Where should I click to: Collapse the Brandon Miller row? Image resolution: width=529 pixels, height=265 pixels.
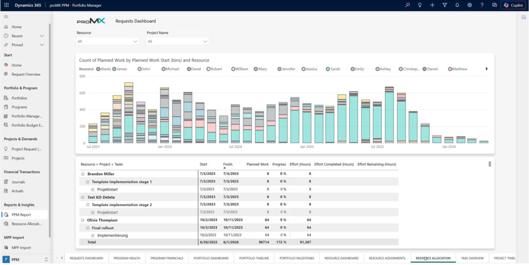(x=83, y=174)
